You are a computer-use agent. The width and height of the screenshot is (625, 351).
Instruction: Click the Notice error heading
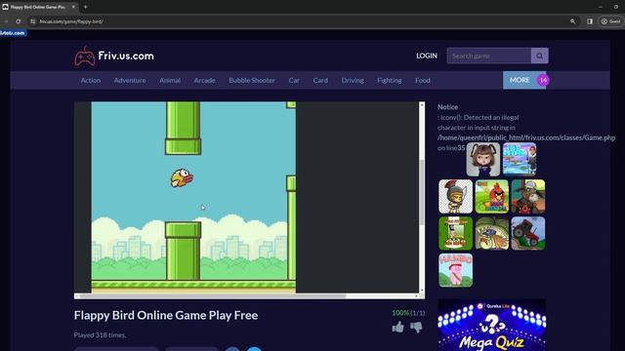[x=447, y=106]
